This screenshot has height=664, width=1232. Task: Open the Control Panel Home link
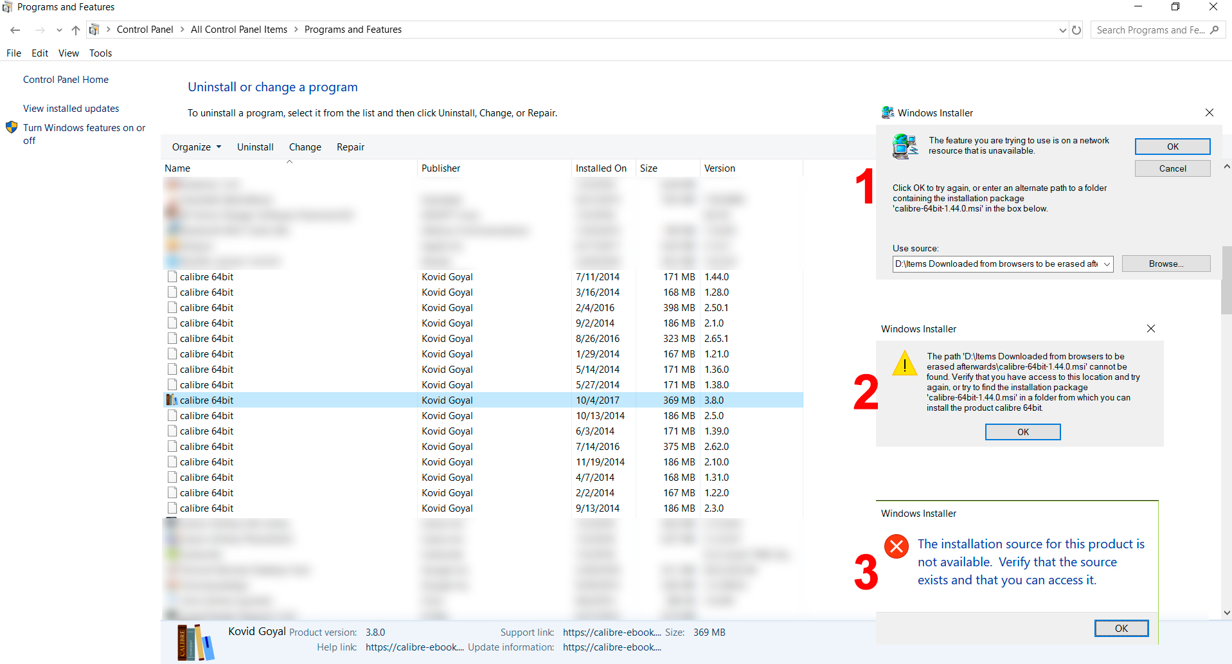click(x=66, y=80)
